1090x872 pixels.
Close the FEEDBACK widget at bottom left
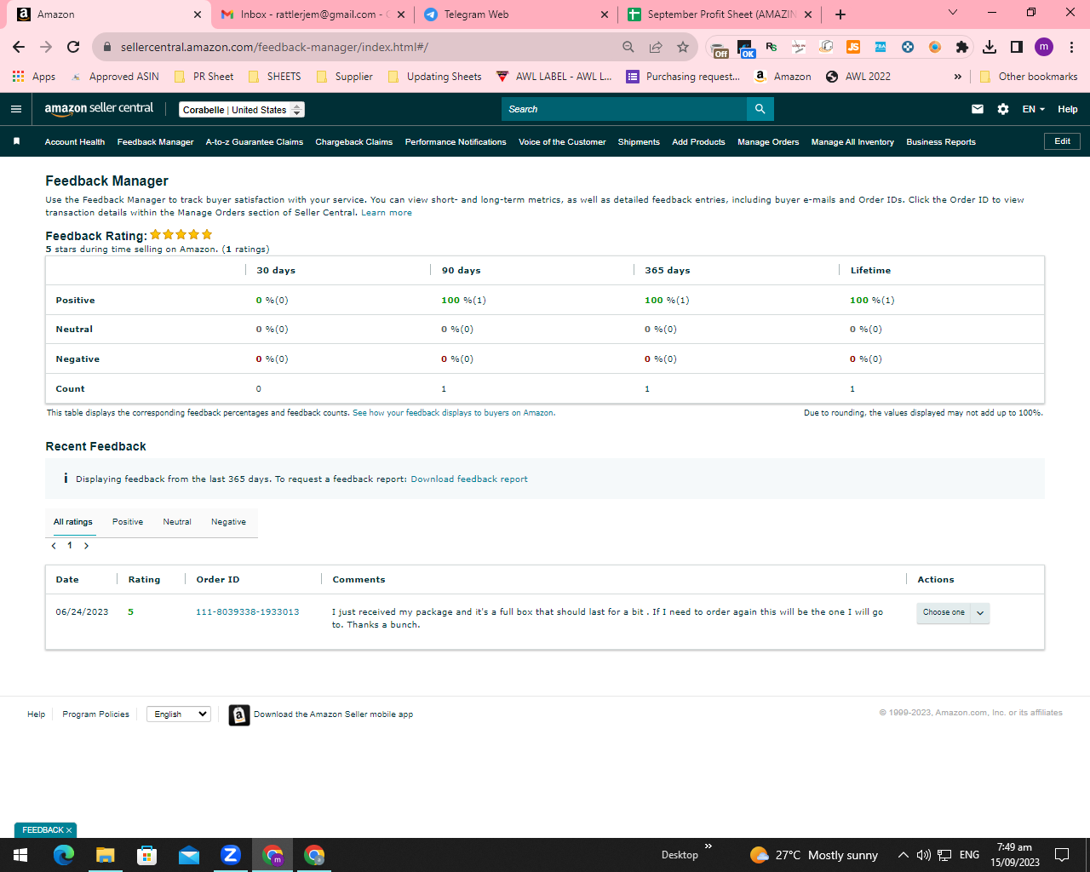pyautogui.click(x=69, y=830)
